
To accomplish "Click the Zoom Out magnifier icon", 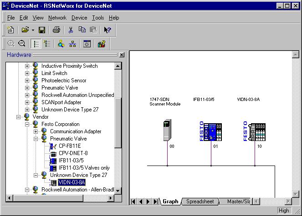I will coord(21,44).
